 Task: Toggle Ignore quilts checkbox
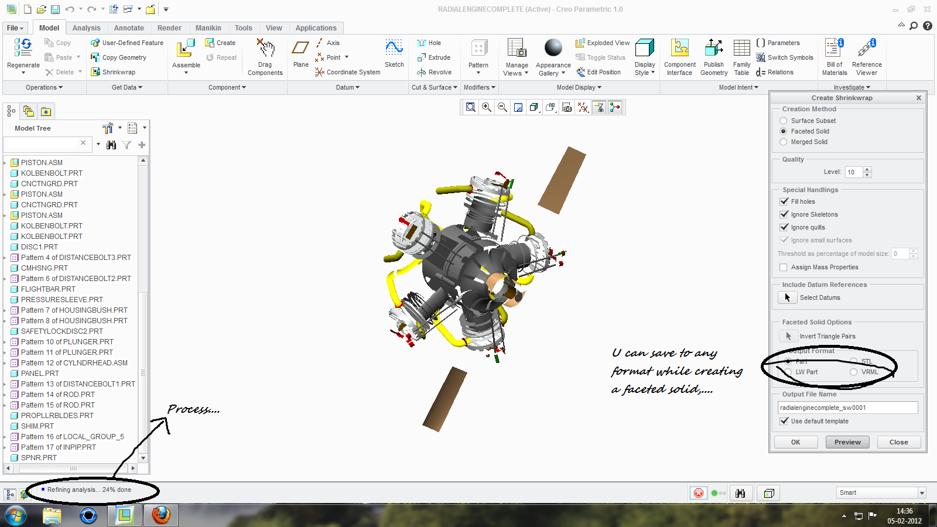coord(784,227)
